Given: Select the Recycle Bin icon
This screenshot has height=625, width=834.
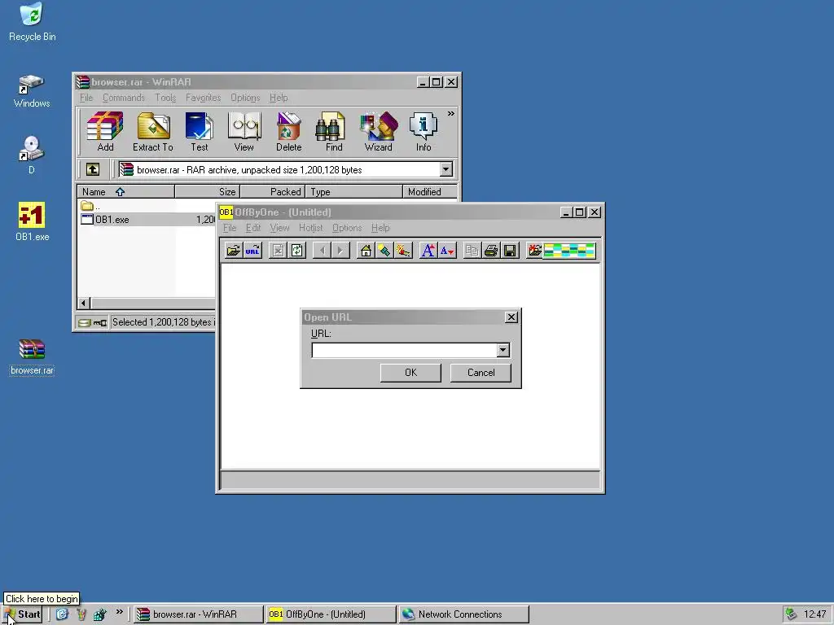Looking at the screenshot, I should (32, 22).
